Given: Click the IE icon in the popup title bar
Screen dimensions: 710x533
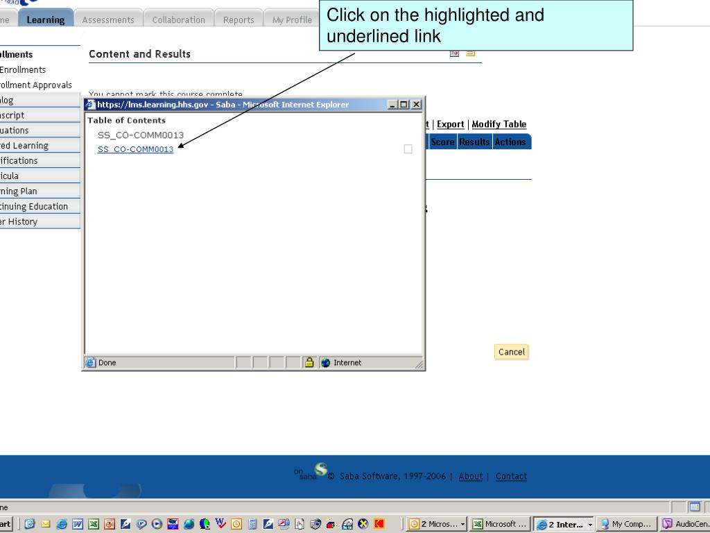Looking at the screenshot, I should click(x=91, y=105).
